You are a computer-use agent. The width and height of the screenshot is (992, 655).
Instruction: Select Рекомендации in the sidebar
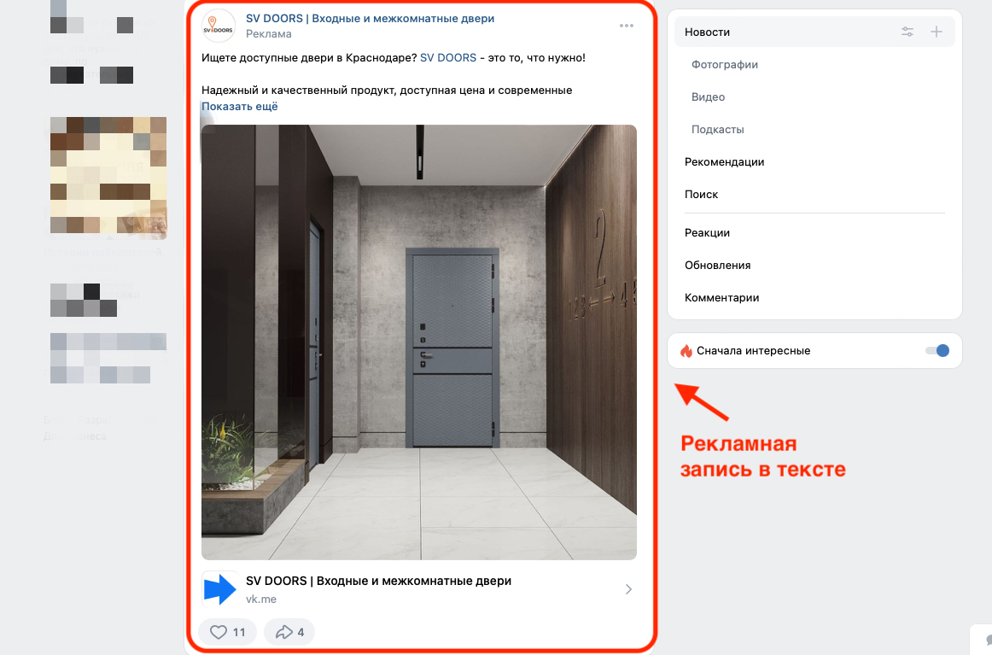click(x=725, y=162)
